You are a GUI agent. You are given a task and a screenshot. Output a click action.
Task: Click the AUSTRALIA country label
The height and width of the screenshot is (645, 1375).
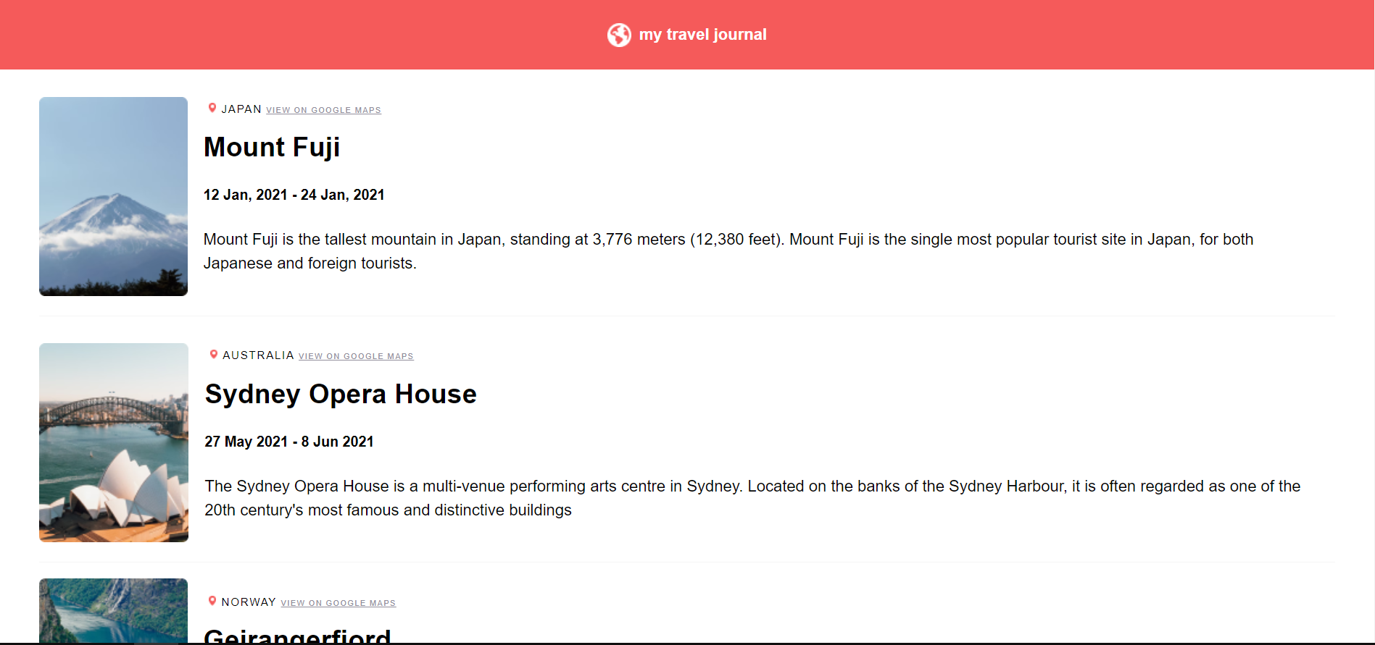click(258, 355)
